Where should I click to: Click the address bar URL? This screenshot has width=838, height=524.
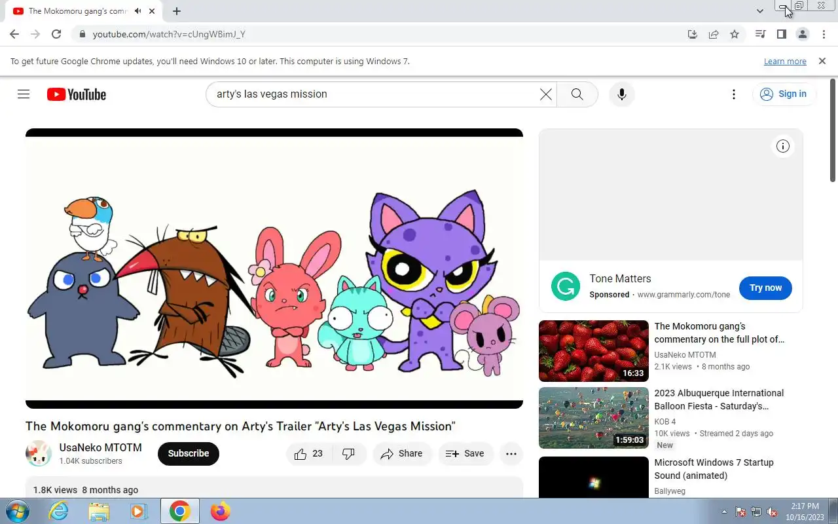(x=169, y=34)
